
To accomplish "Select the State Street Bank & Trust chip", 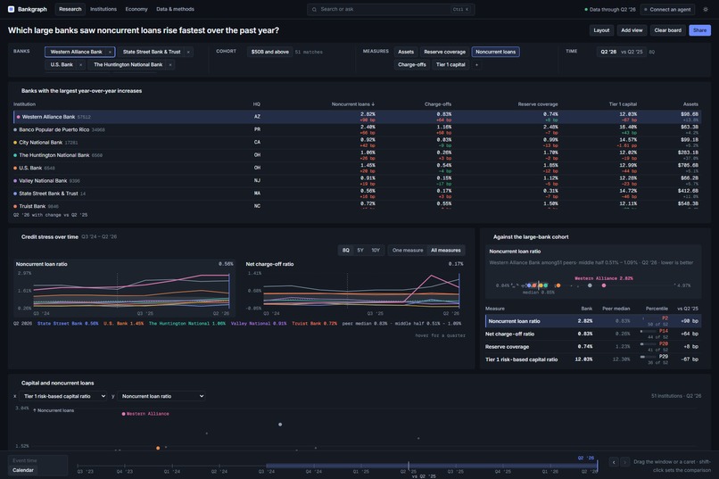I will 152,52.
